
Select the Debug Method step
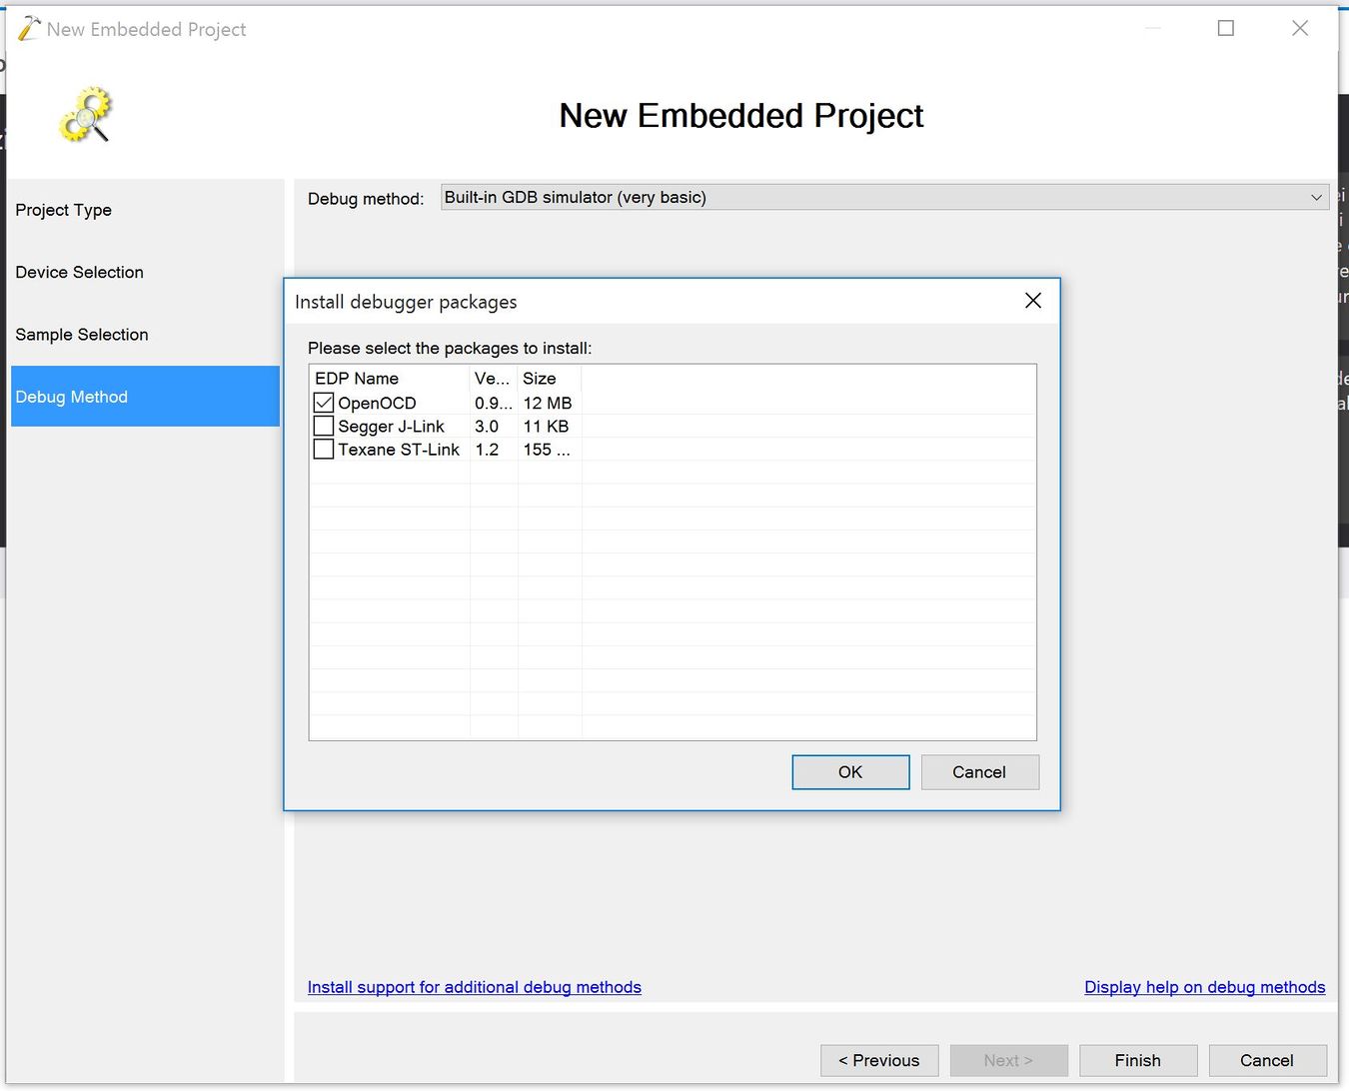point(71,397)
